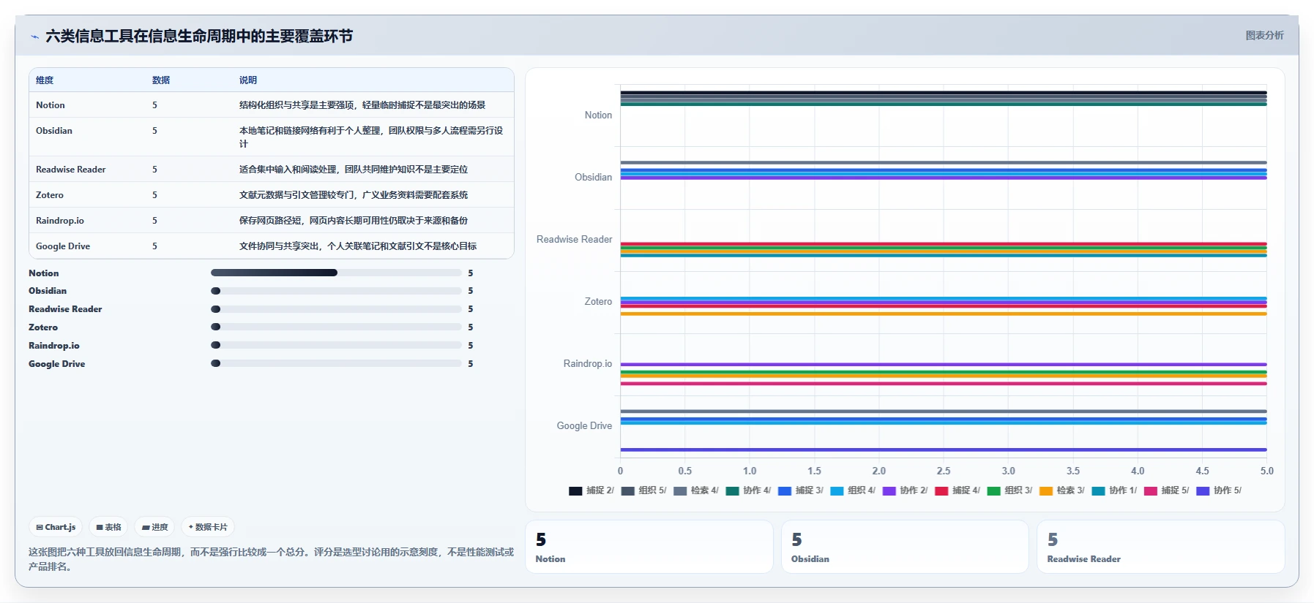The width and height of the screenshot is (1314, 603).
Task: Hide the 检索 4/ dataset in the legend
Action: (696, 490)
